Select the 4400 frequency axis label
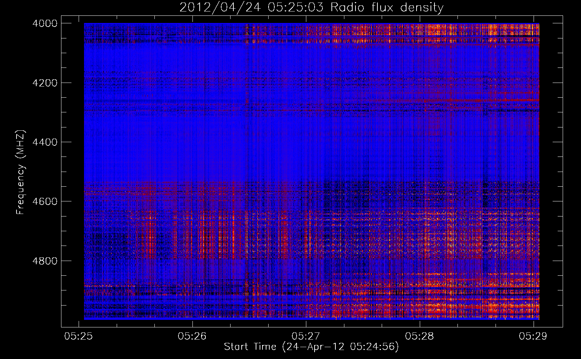This screenshot has width=581, height=359. click(45, 142)
